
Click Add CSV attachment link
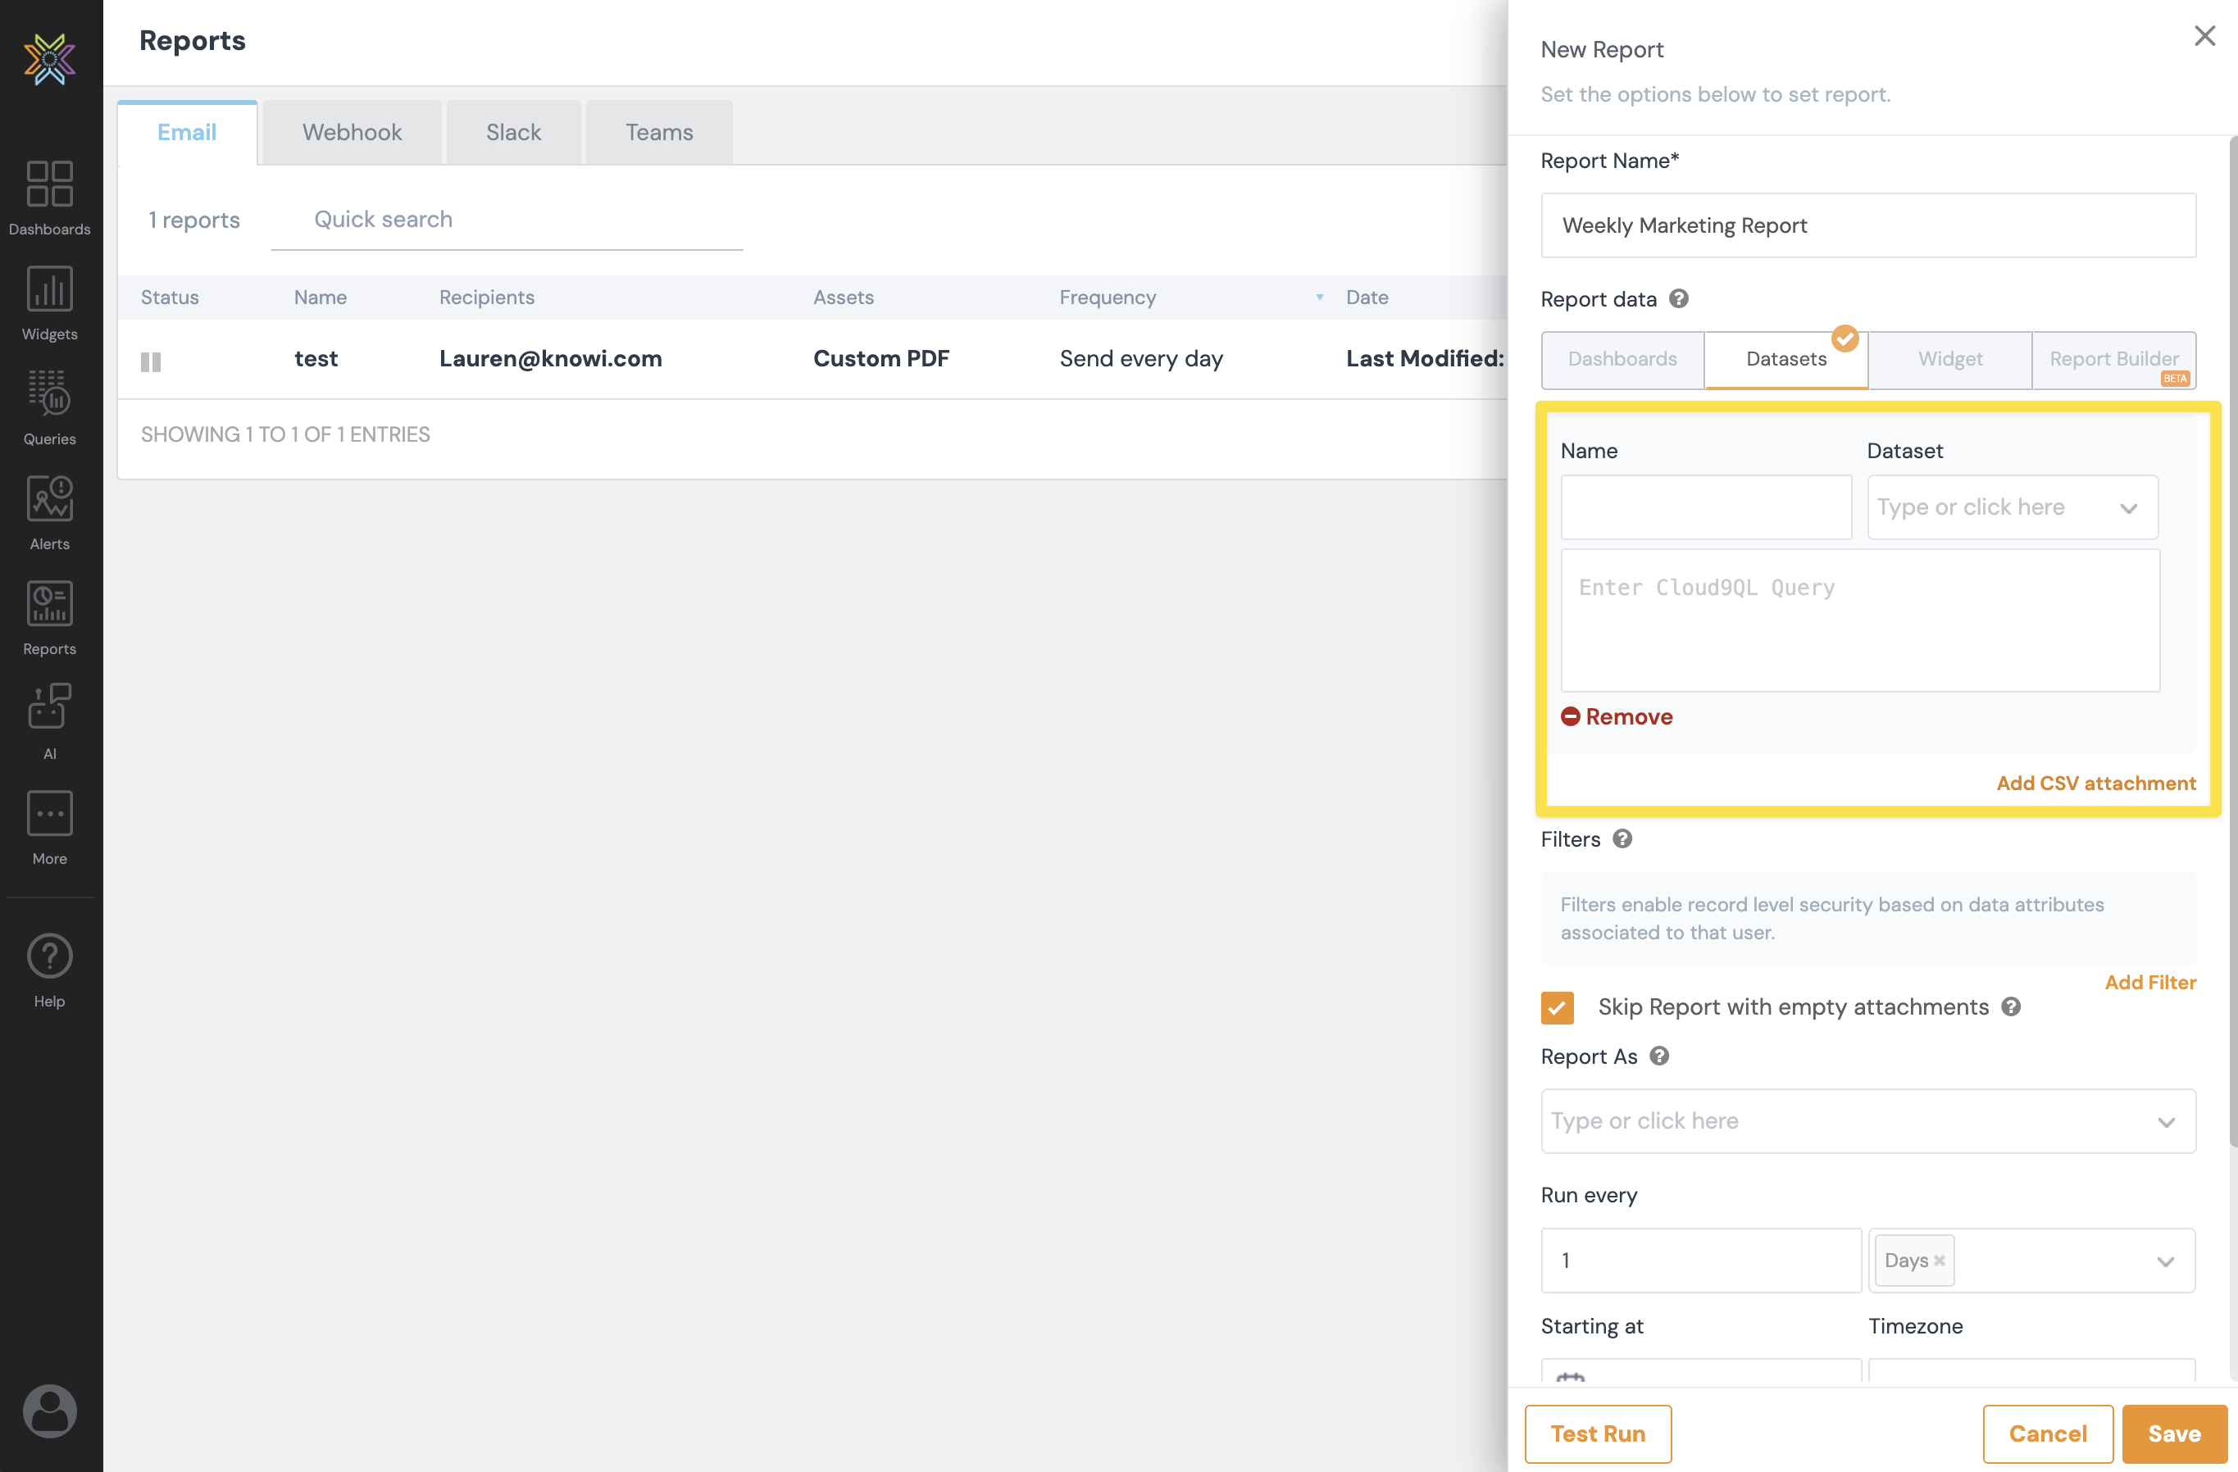[x=2095, y=783]
